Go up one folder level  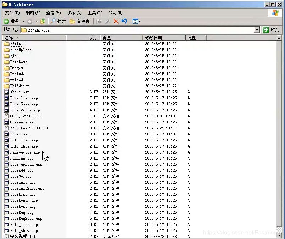(43, 21)
